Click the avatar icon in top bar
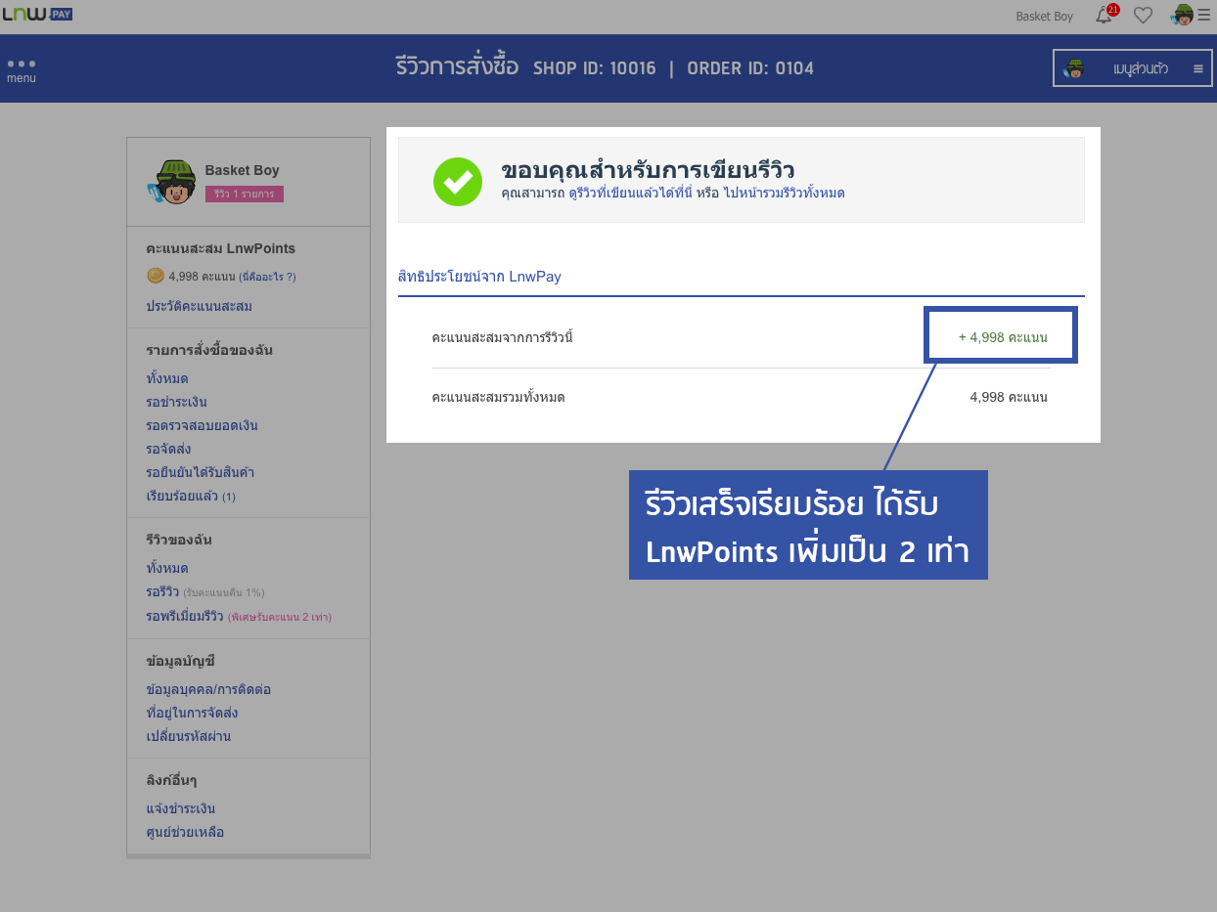This screenshot has height=912, width=1217. pyautogui.click(x=1182, y=15)
